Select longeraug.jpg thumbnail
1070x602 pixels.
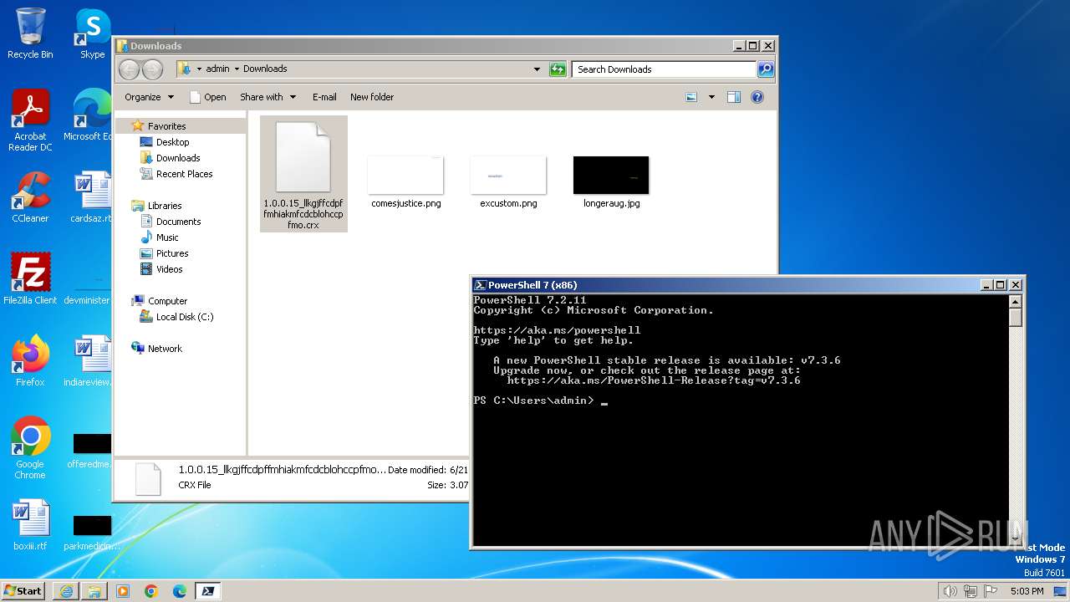pyautogui.click(x=611, y=181)
